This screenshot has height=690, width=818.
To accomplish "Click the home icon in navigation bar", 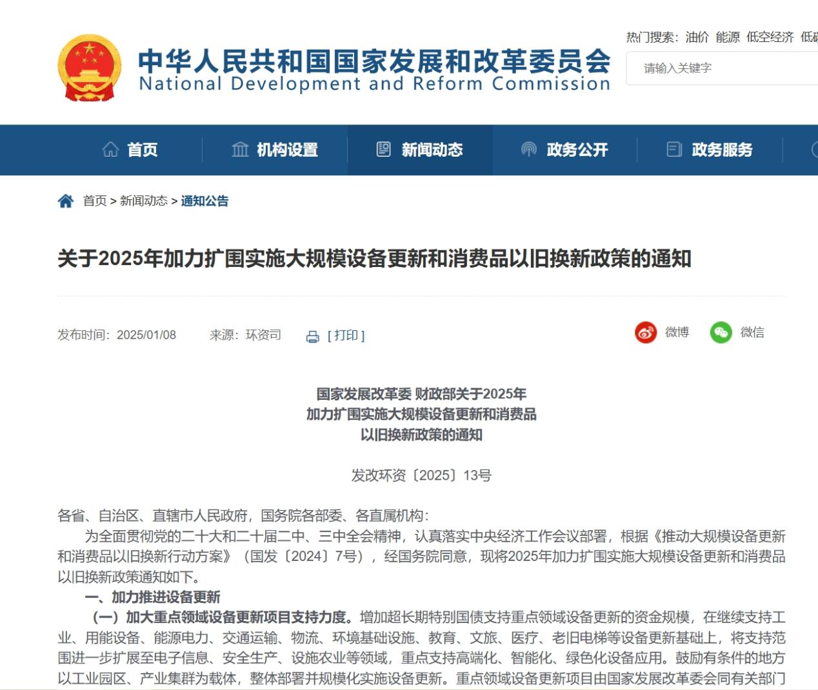I will (x=110, y=150).
